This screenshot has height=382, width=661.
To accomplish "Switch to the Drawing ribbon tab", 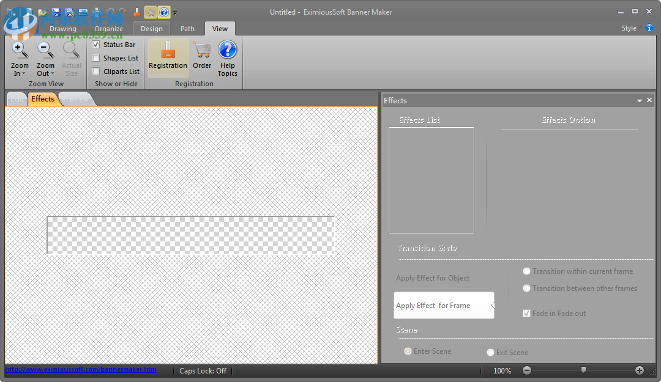I will [62, 28].
